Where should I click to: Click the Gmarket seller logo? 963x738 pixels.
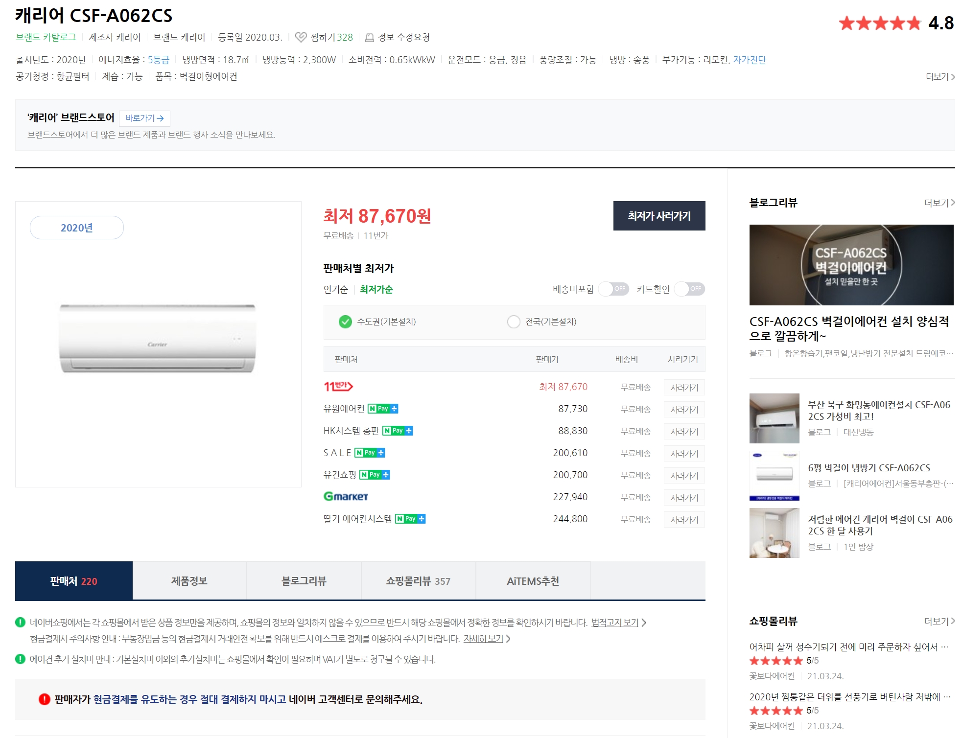(x=346, y=497)
